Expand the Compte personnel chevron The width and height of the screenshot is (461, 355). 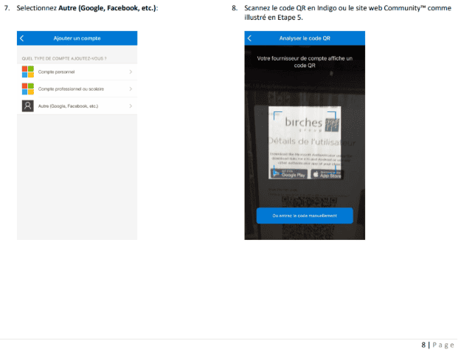click(x=131, y=72)
